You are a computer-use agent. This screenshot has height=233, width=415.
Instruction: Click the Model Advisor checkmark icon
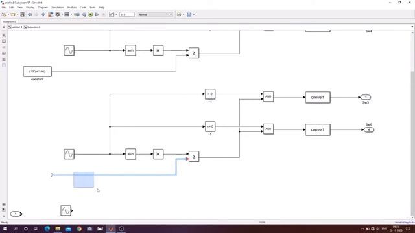[x=179, y=14]
